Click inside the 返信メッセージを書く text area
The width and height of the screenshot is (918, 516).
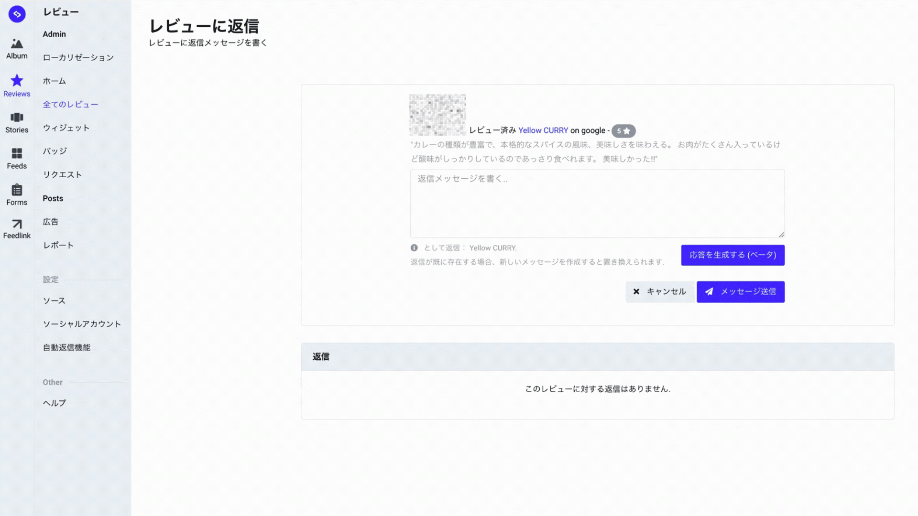coord(597,203)
